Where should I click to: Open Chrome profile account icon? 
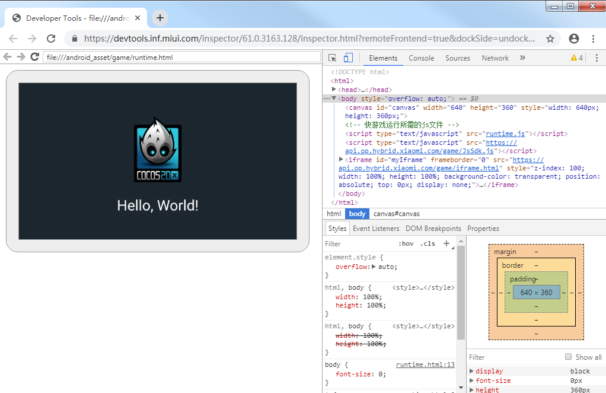click(574, 39)
